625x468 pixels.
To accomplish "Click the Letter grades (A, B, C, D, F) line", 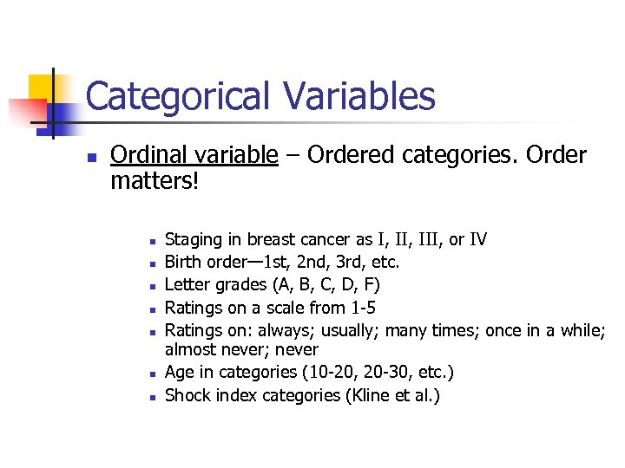I will 272,284.
